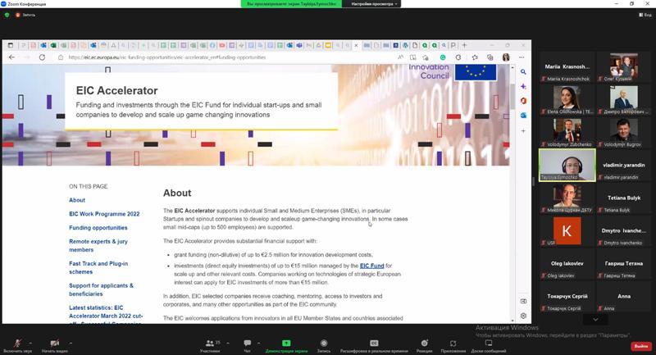656x355 pixels.
Task: Select Dmytro Ivanchenko participant tile
Action: click(623, 231)
